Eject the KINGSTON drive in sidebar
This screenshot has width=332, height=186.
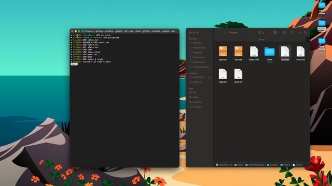(x=209, y=78)
